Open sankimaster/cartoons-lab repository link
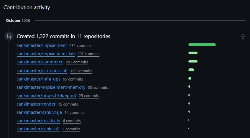This screenshot has height=138, width=250. 42,71
